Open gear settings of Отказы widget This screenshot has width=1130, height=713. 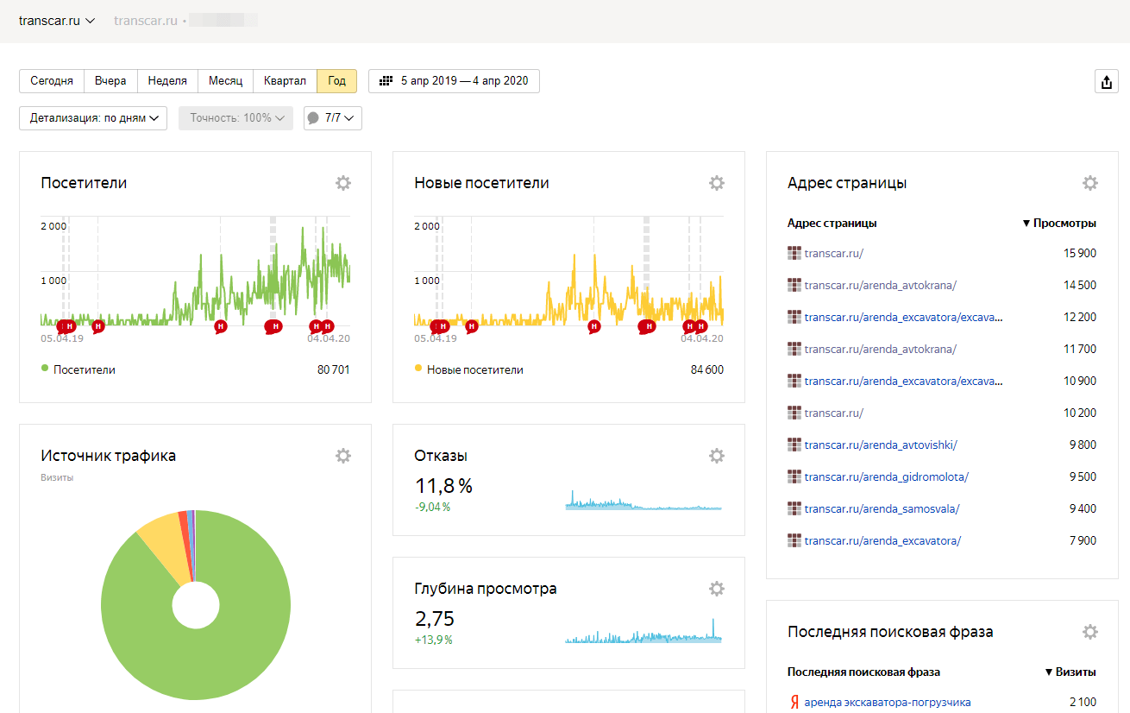click(717, 456)
